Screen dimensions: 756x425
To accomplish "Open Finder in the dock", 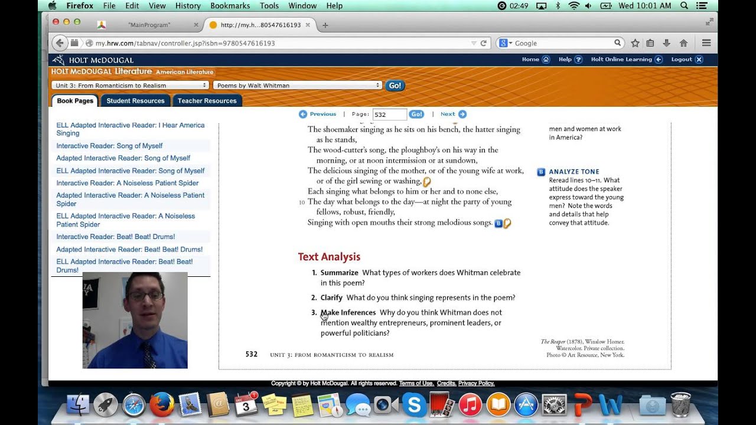I will [x=78, y=405].
